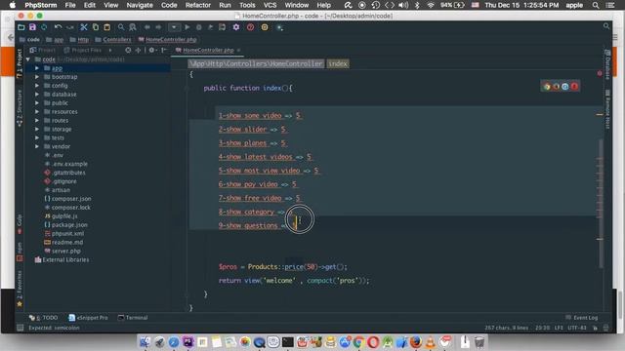Click the Synchronize toolbar icon
Screen dimensions: 625x351
point(44,27)
